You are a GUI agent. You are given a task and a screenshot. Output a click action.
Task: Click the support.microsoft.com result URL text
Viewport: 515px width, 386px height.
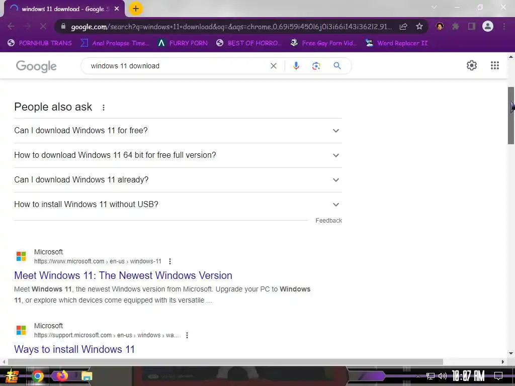coord(107,335)
